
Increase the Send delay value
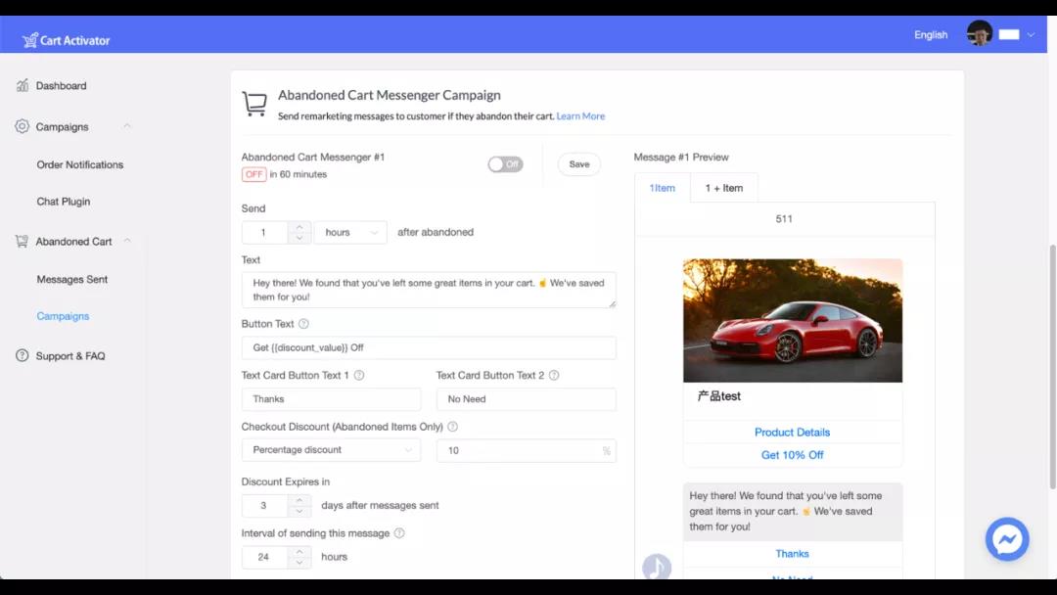click(299, 227)
